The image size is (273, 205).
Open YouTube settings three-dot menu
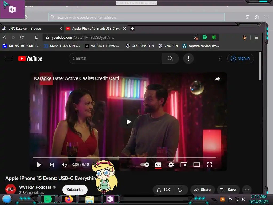pyautogui.click(x=220, y=58)
